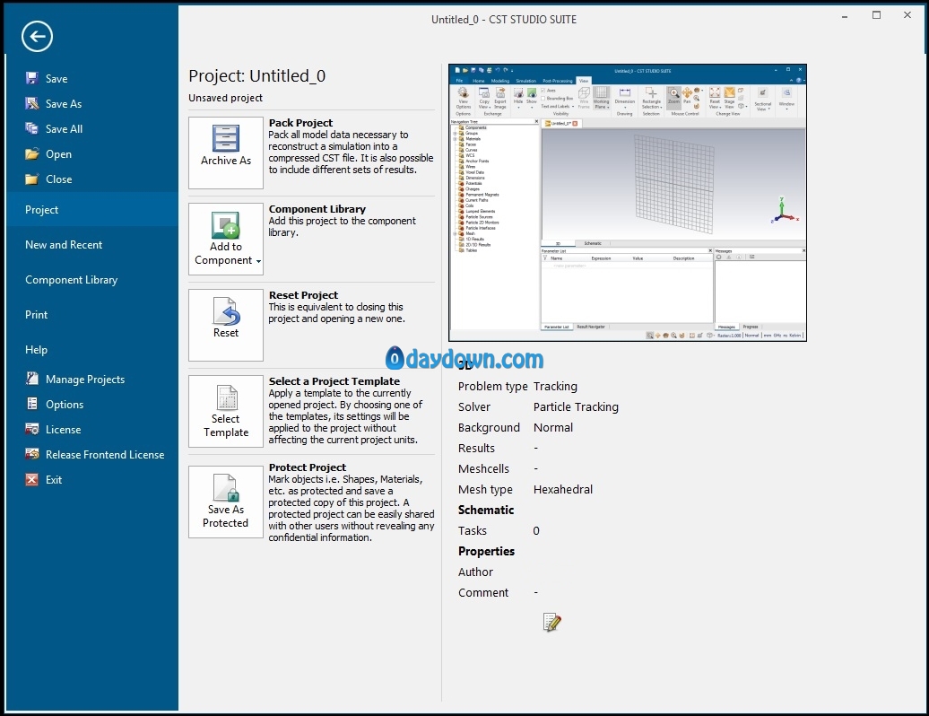Click the red Exit icon
Viewport: 929px width, 716px height.
[x=32, y=479]
